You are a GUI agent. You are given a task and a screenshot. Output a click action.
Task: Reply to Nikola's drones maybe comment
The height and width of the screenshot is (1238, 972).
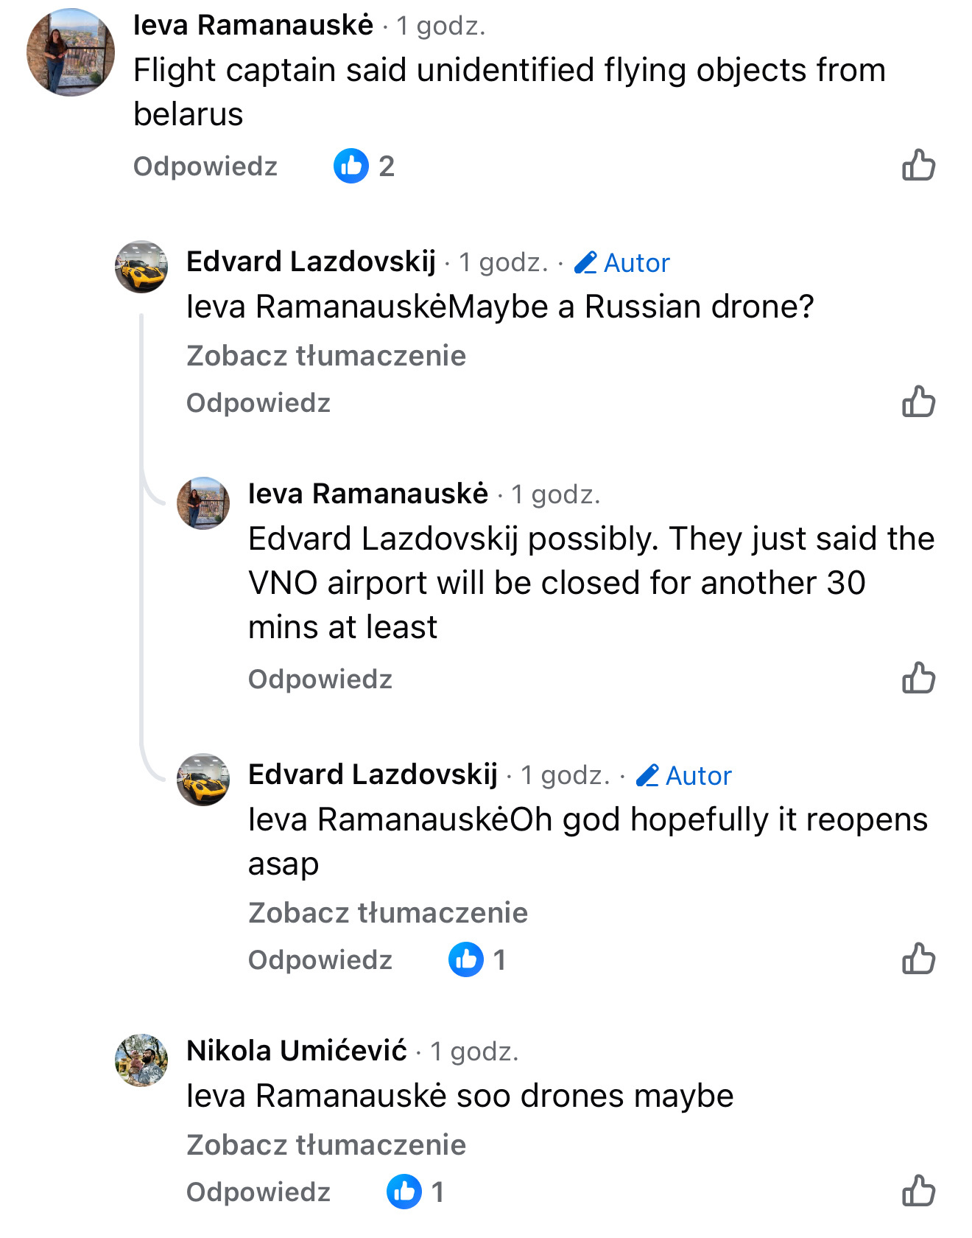point(258,1192)
